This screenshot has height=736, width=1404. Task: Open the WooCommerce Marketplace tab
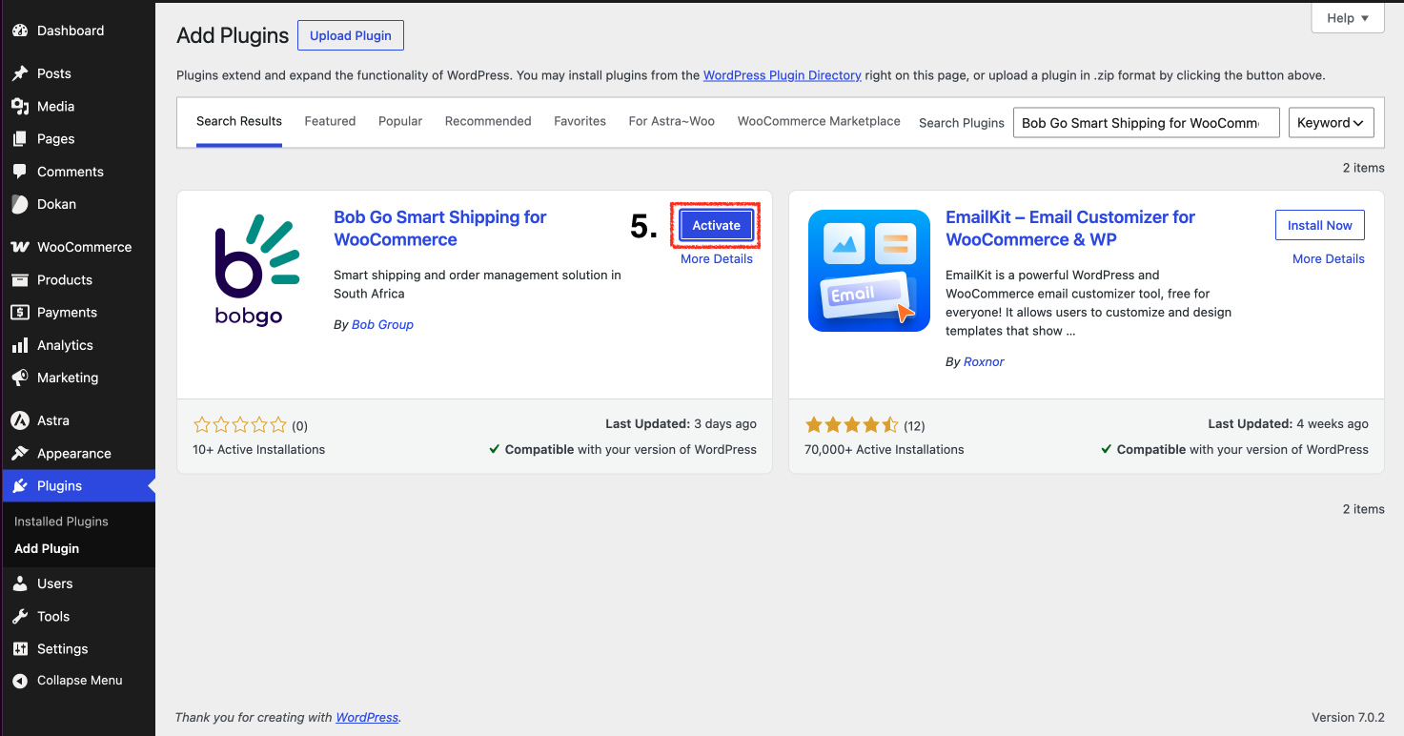[x=819, y=121]
